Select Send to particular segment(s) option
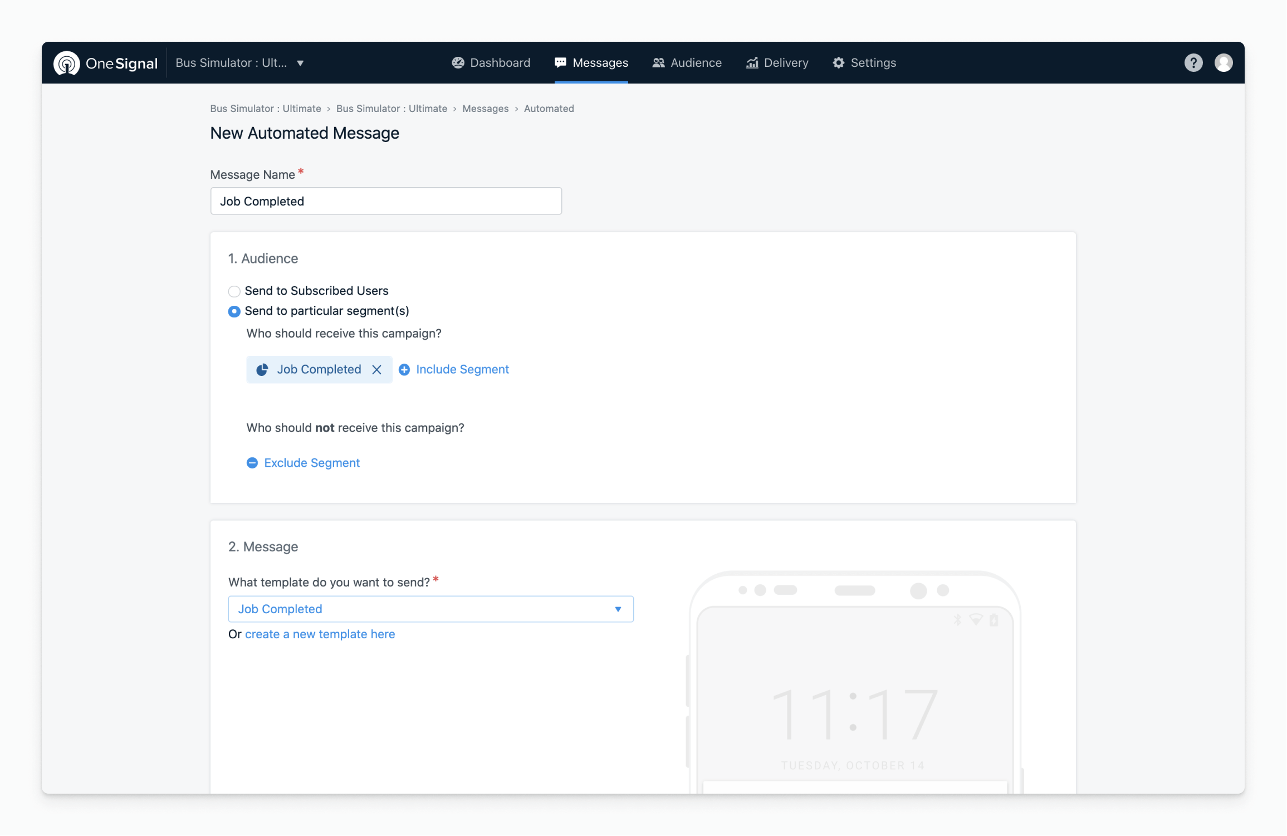This screenshot has width=1287, height=836. coord(234,311)
